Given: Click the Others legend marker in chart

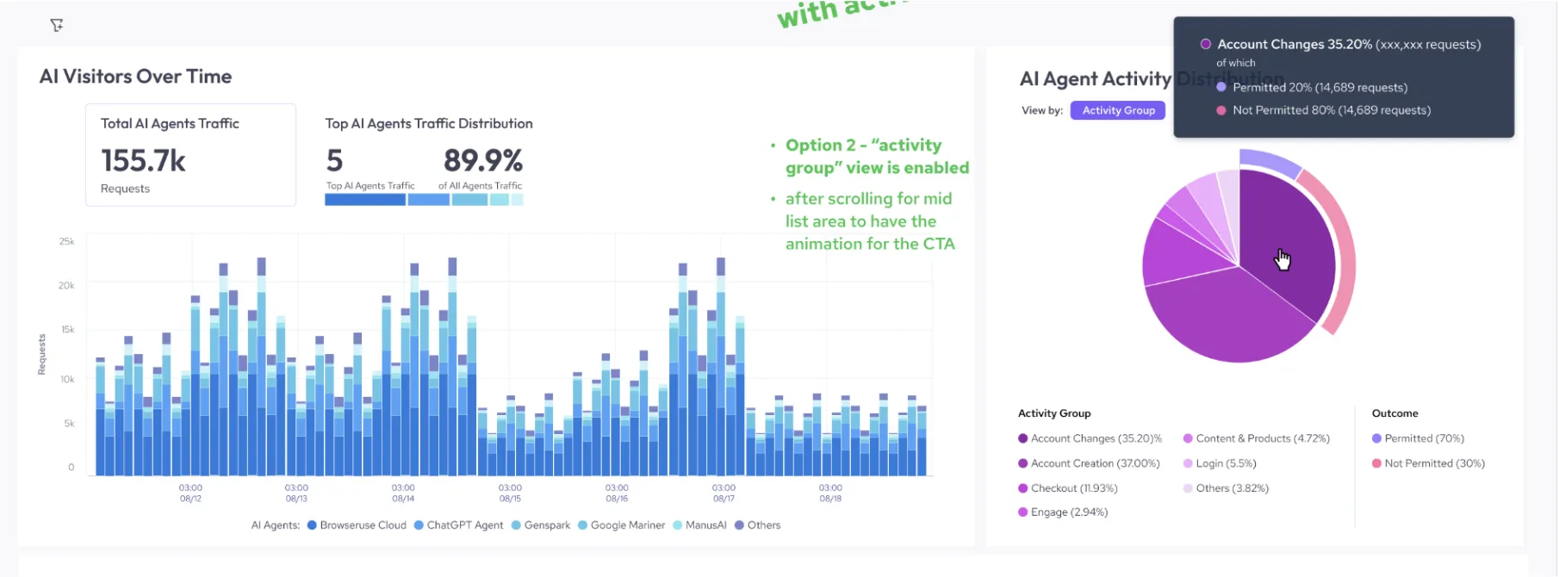Looking at the screenshot, I should 739,525.
